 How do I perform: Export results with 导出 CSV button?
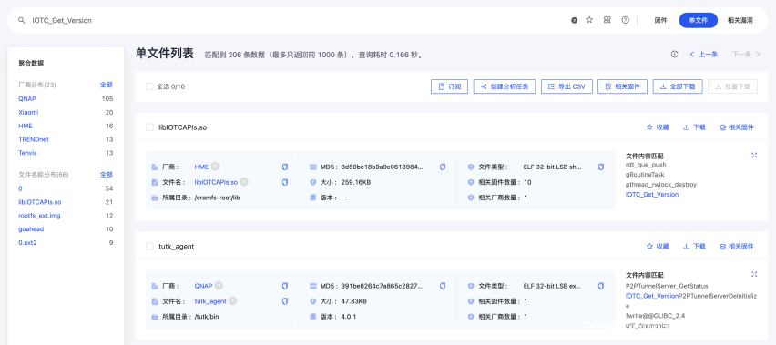[x=567, y=86]
